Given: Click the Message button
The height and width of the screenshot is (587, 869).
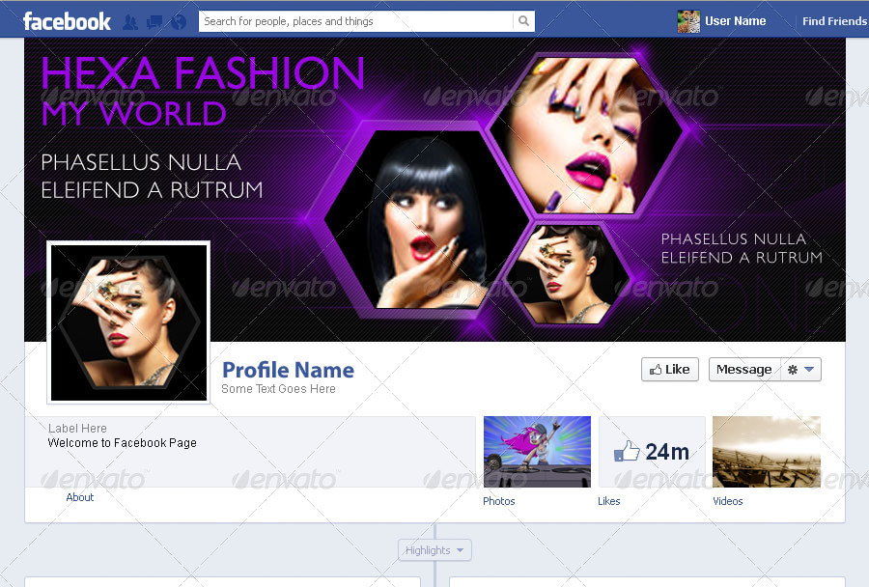Looking at the screenshot, I should click(744, 370).
